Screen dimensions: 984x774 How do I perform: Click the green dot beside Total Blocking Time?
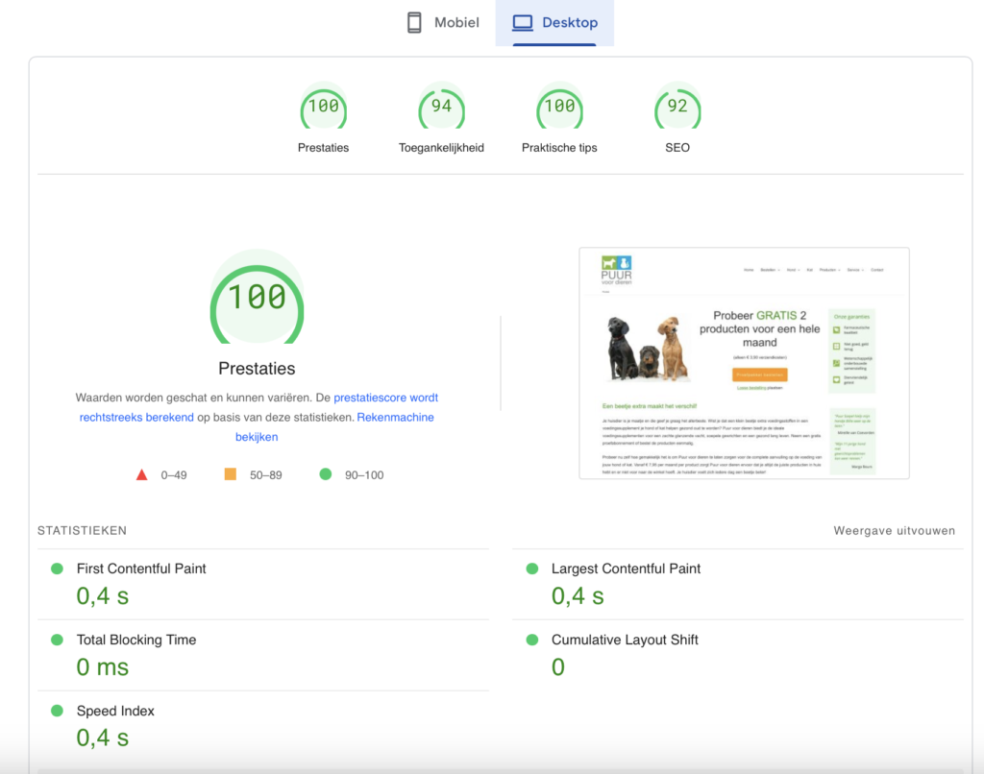(x=57, y=640)
